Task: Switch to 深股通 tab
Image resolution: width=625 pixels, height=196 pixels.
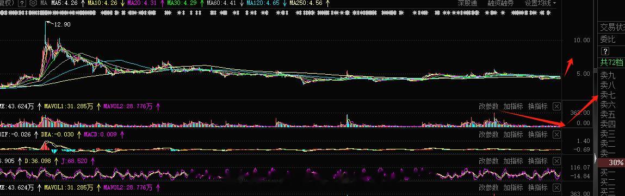Action: point(467,3)
